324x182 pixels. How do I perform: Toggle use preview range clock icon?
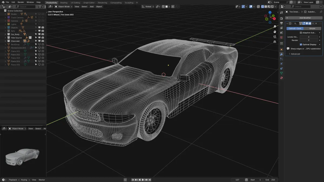[246, 180]
